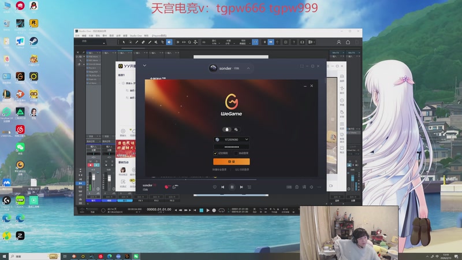Check the auto login checkbox in WeGame
Screen dimensions: 462x260
click(x=236, y=153)
